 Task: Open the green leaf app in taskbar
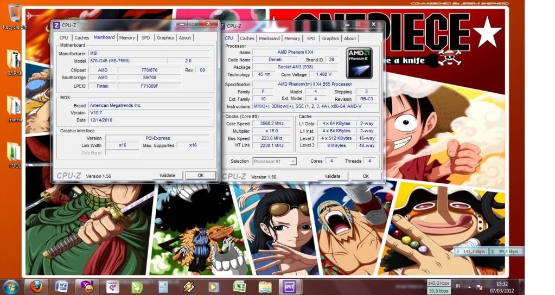pyautogui.click(x=137, y=286)
